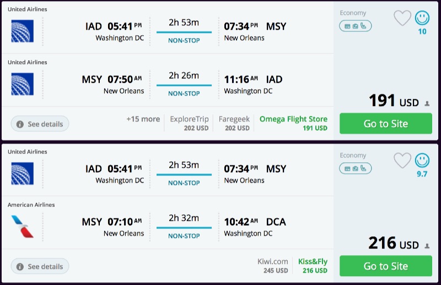Choose the ExploreTrip 202 USD offer
Screen dimensions: 441x285
tap(189, 123)
